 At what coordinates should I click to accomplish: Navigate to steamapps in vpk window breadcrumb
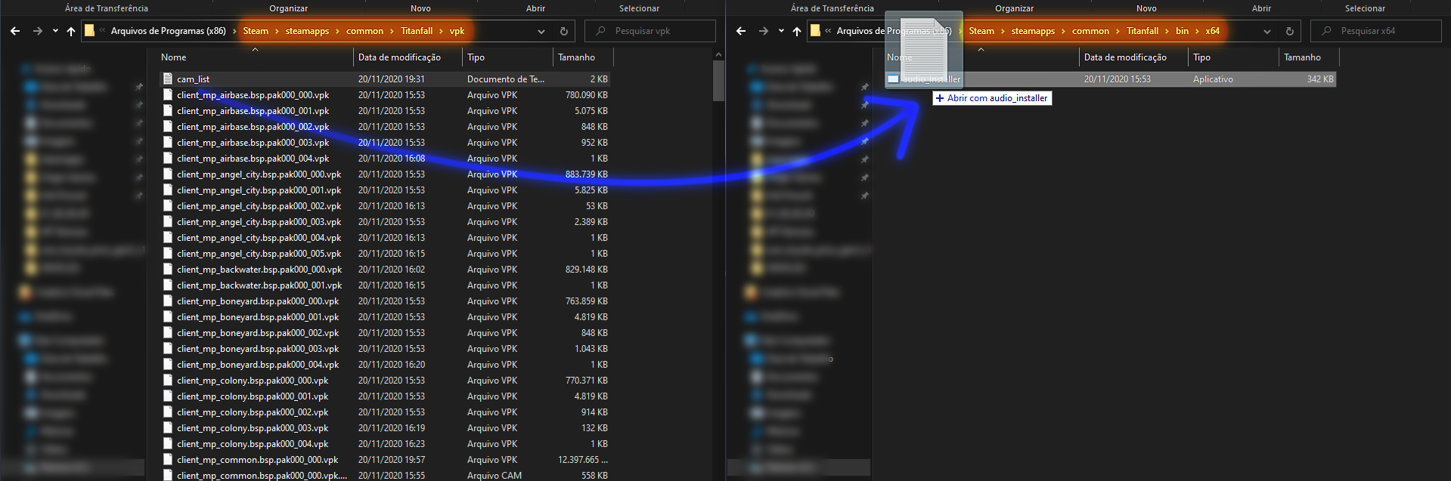pos(307,31)
